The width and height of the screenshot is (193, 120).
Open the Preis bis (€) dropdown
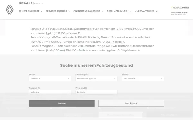96,92
